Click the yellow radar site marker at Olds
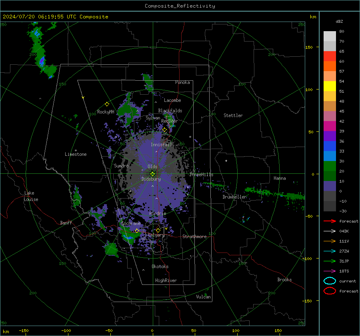Image resolution: width=360 pixels, height=336 pixels. [152, 174]
